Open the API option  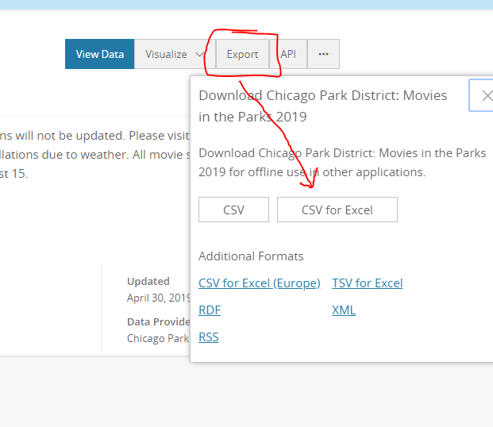tap(288, 54)
